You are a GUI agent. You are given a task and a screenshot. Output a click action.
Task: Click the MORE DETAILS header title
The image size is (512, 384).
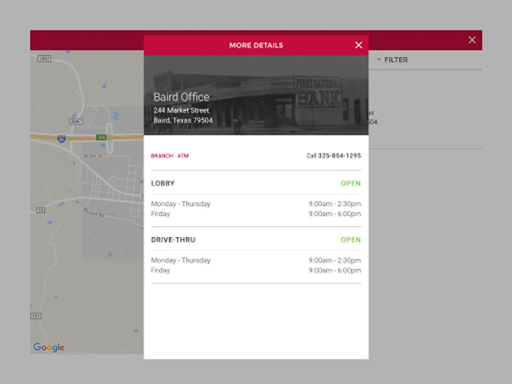[256, 45]
